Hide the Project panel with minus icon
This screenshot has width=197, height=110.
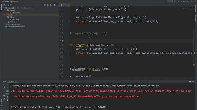[58, 5]
